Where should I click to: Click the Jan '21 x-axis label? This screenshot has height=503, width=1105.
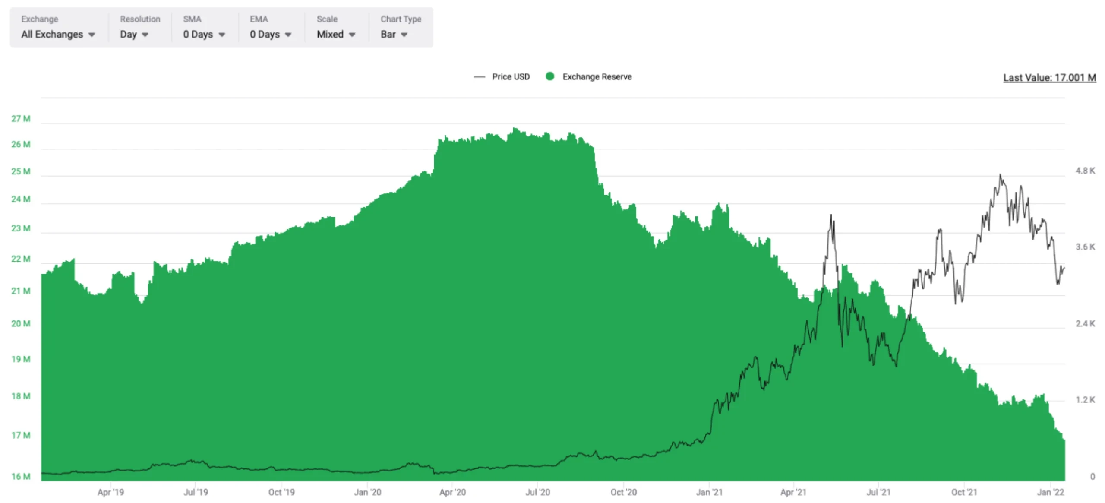pos(709,492)
